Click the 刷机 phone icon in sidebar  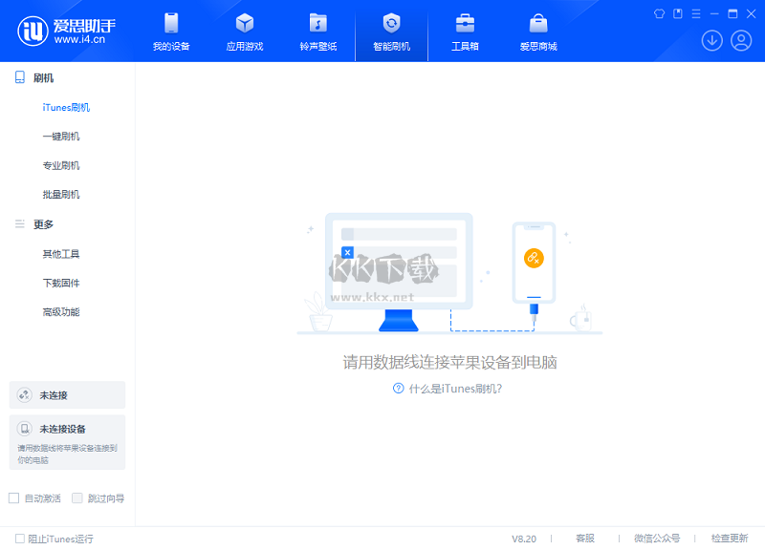pos(19,77)
